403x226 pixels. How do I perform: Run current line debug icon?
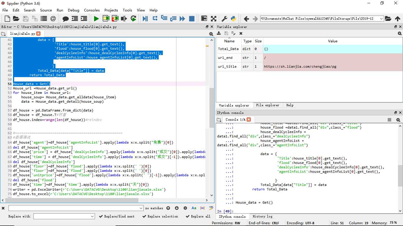click(x=155, y=19)
